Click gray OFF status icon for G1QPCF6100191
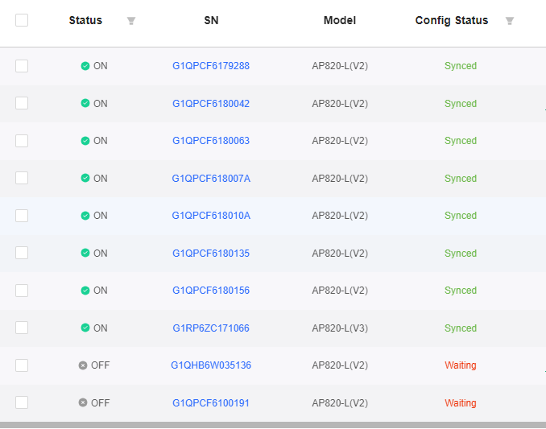The width and height of the screenshot is (546, 429). pos(83,402)
